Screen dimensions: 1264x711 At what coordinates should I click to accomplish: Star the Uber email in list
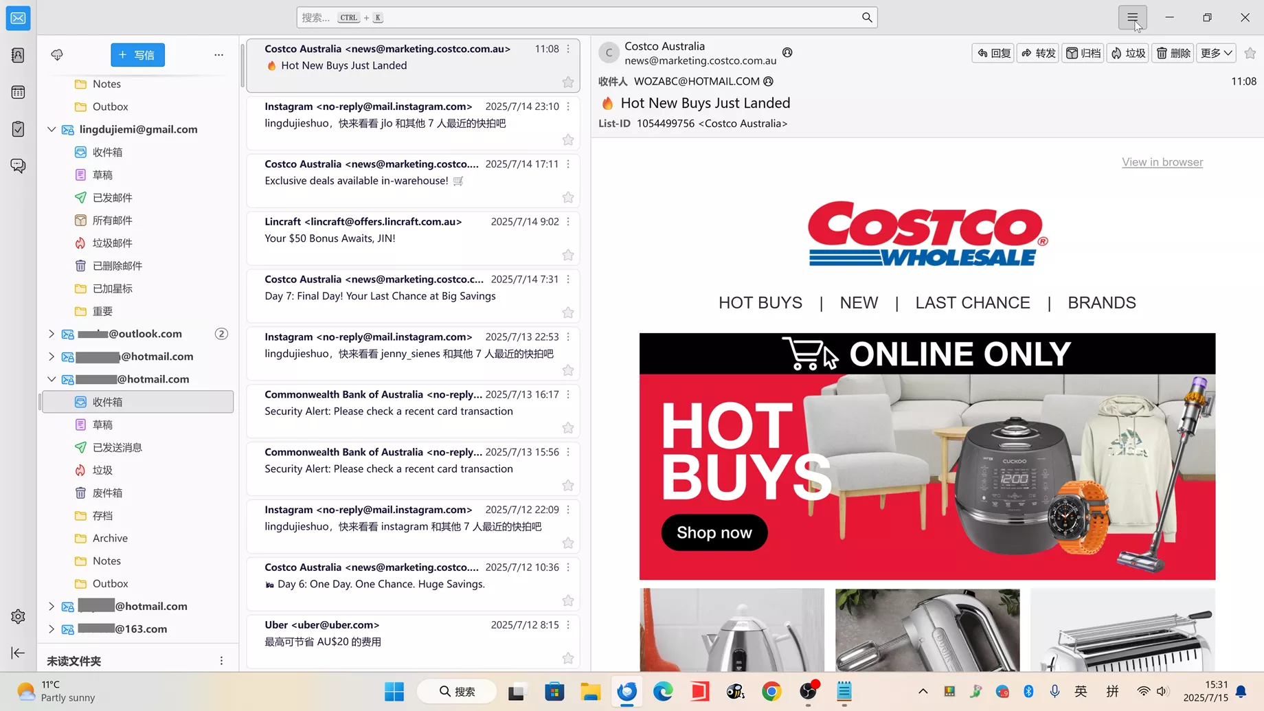point(568,658)
